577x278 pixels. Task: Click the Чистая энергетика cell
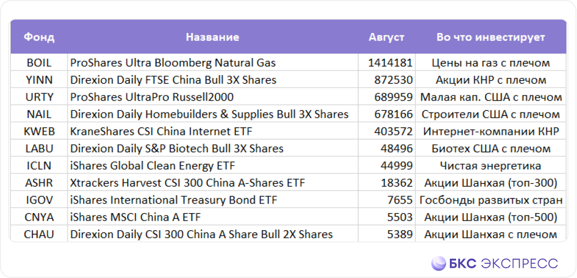coord(491,165)
